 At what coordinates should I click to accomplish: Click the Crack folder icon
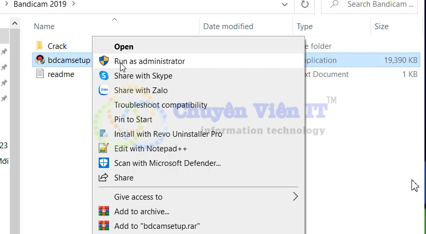click(x=40, y=46)
